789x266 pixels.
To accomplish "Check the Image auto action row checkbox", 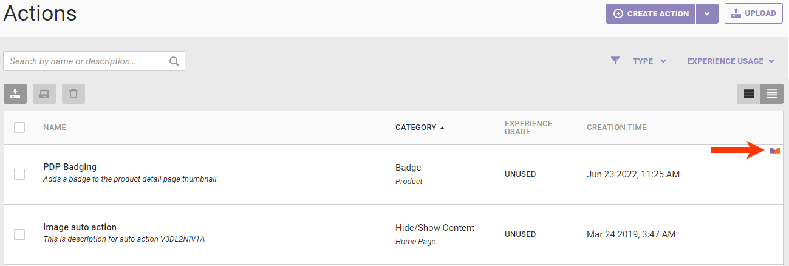I will pyautogui.click(x=19, y=234).
